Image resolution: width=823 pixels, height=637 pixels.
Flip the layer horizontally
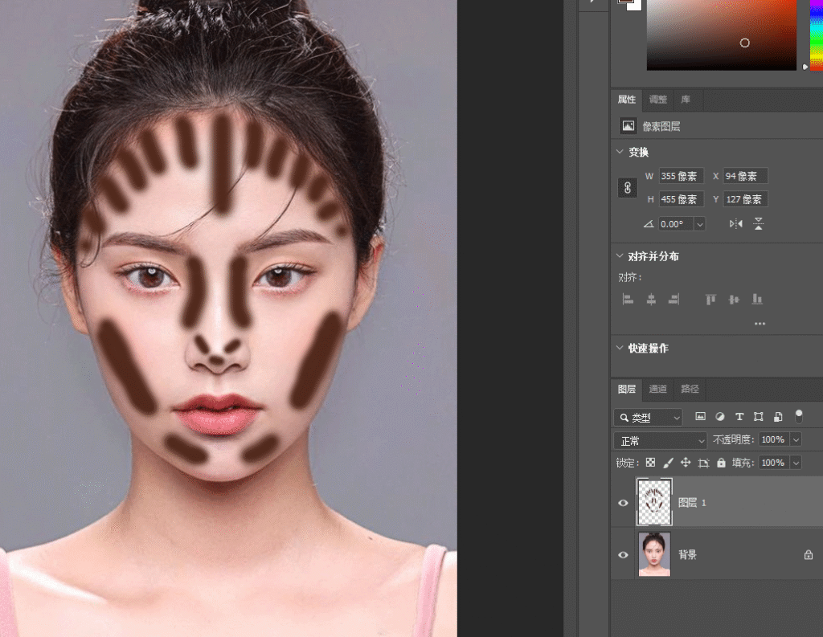point(736,224)
